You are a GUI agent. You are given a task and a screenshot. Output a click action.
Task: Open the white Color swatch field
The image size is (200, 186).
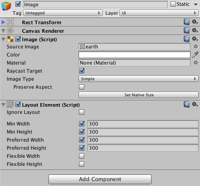135,55
